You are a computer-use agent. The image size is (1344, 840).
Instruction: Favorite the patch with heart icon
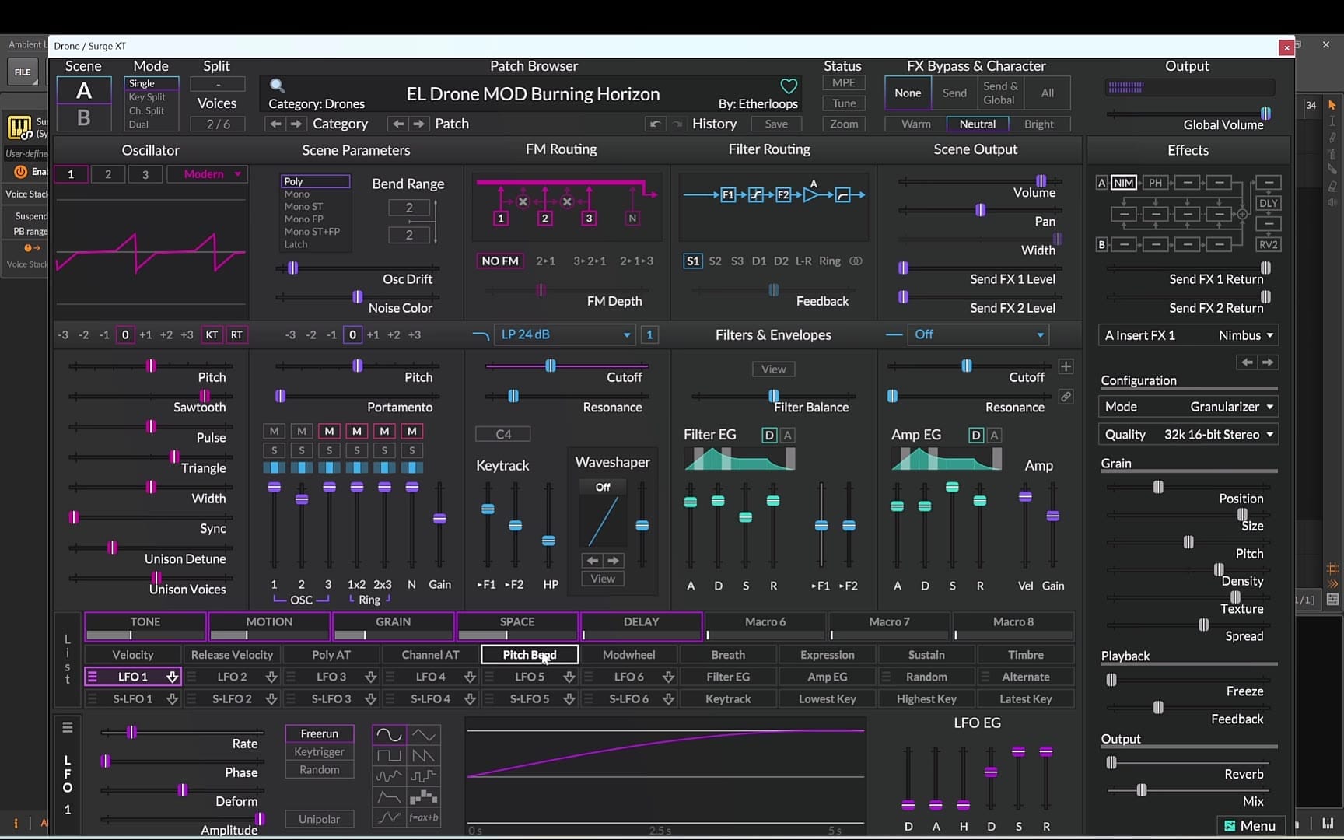coord(789,86)
